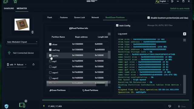
Task: Click the lightning bolt status icon
Action: [x=44, y=106]
